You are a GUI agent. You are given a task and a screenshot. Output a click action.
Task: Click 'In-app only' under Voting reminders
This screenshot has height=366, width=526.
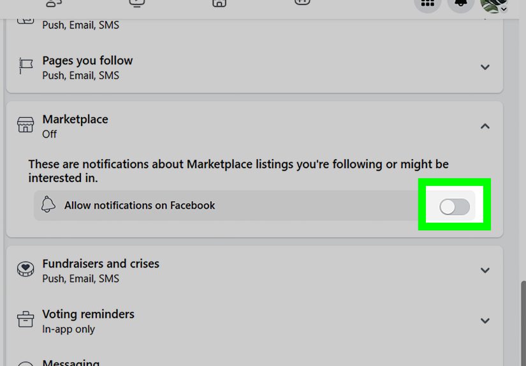coord(68,329)
